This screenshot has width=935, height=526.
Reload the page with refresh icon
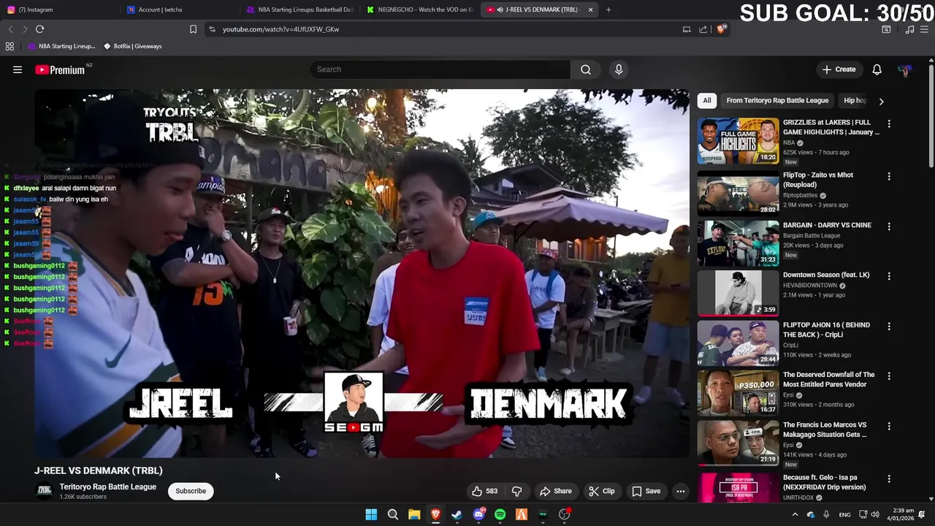click(x=39, y=29)
